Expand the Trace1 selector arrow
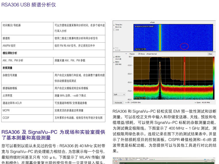219x164 pixels. pyautogui.click(x=126, y=54)
